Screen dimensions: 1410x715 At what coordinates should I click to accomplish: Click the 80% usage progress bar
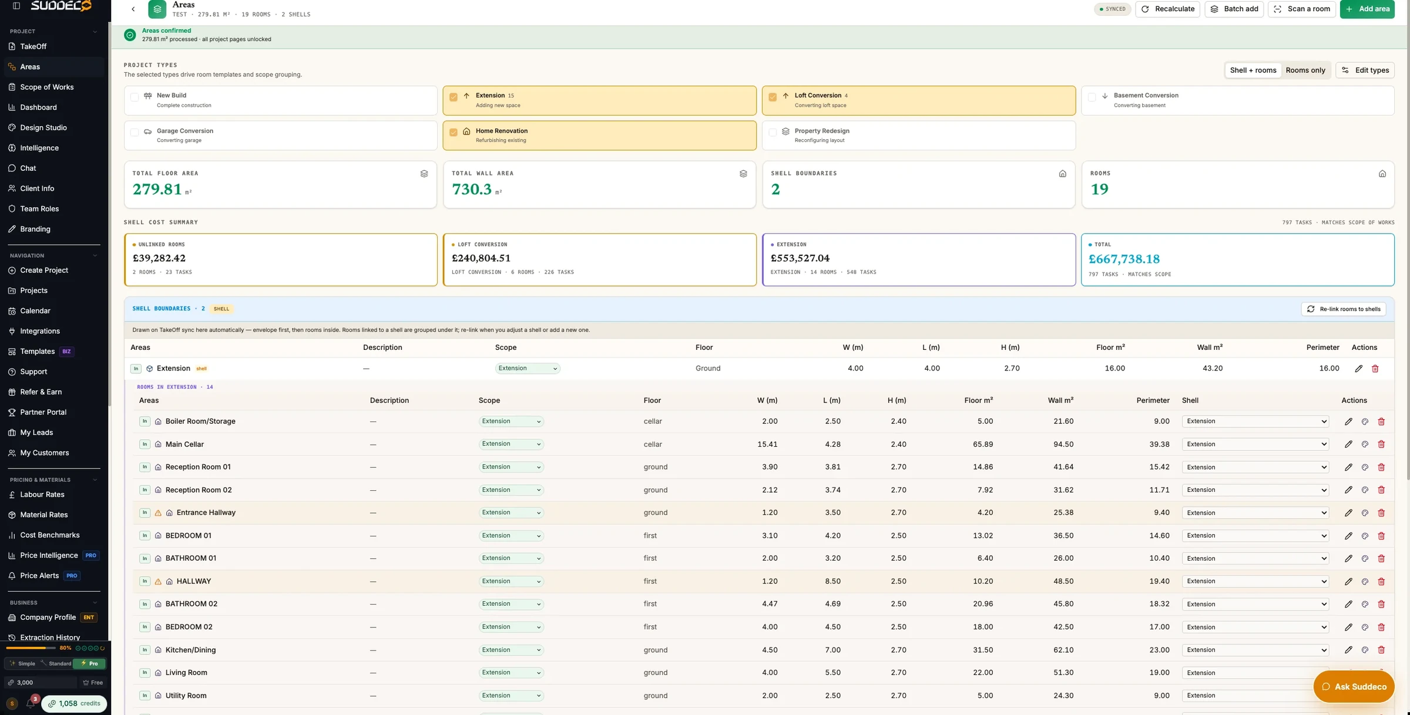[x=31, y=648]
